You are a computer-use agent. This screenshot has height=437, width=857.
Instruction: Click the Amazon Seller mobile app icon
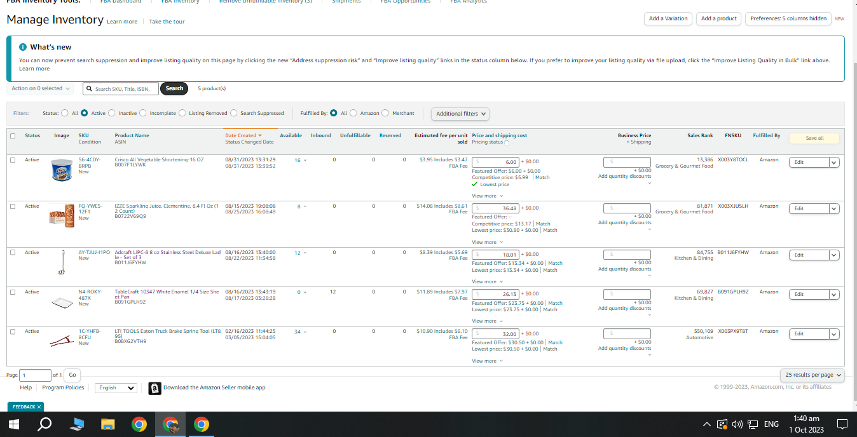point(154,388)
